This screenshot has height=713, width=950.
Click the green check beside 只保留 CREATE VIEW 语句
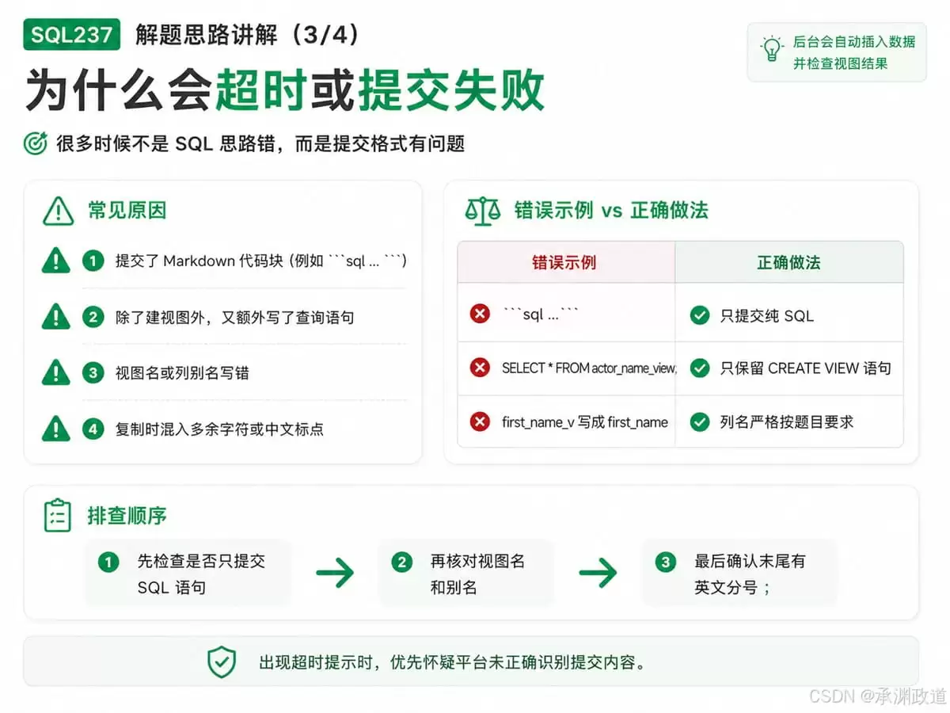pyautogui.click(x=699, y=368)
